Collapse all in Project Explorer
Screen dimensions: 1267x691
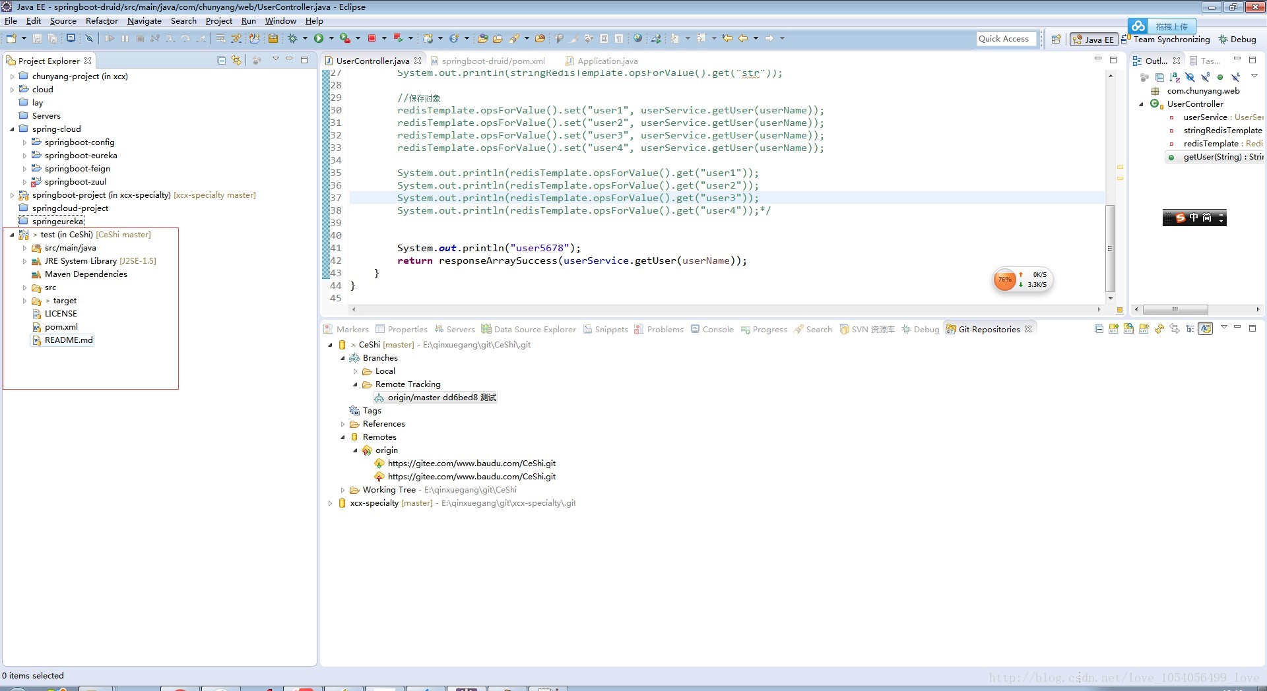click(x=222, y=61)
